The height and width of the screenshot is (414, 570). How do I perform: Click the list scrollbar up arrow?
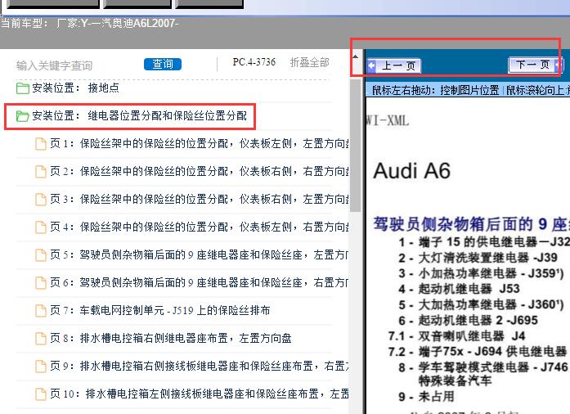click(x=356, y=56)
